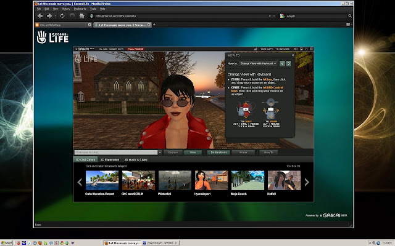Click the Avatar button
The width and height of the screenshot is (395, 246).
243,153
